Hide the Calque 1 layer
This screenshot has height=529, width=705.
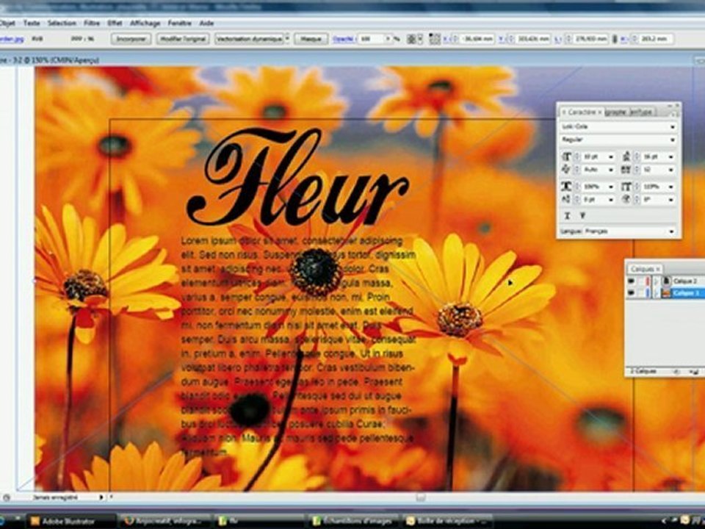tap(632, 293)
